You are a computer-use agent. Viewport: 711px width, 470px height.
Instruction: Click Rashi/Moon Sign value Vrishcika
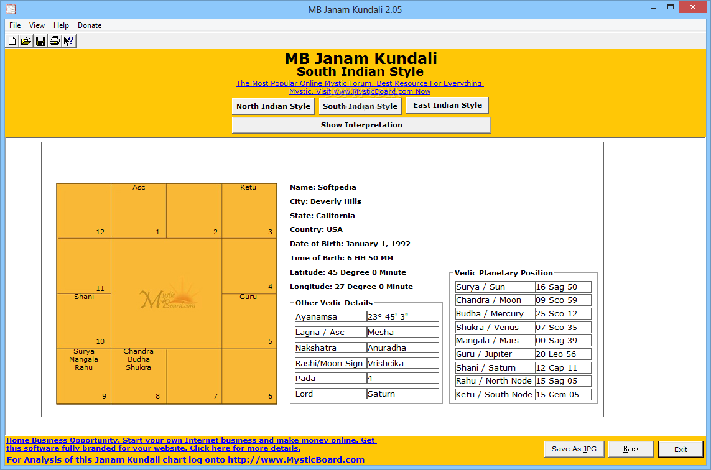[x=402, y=363]
